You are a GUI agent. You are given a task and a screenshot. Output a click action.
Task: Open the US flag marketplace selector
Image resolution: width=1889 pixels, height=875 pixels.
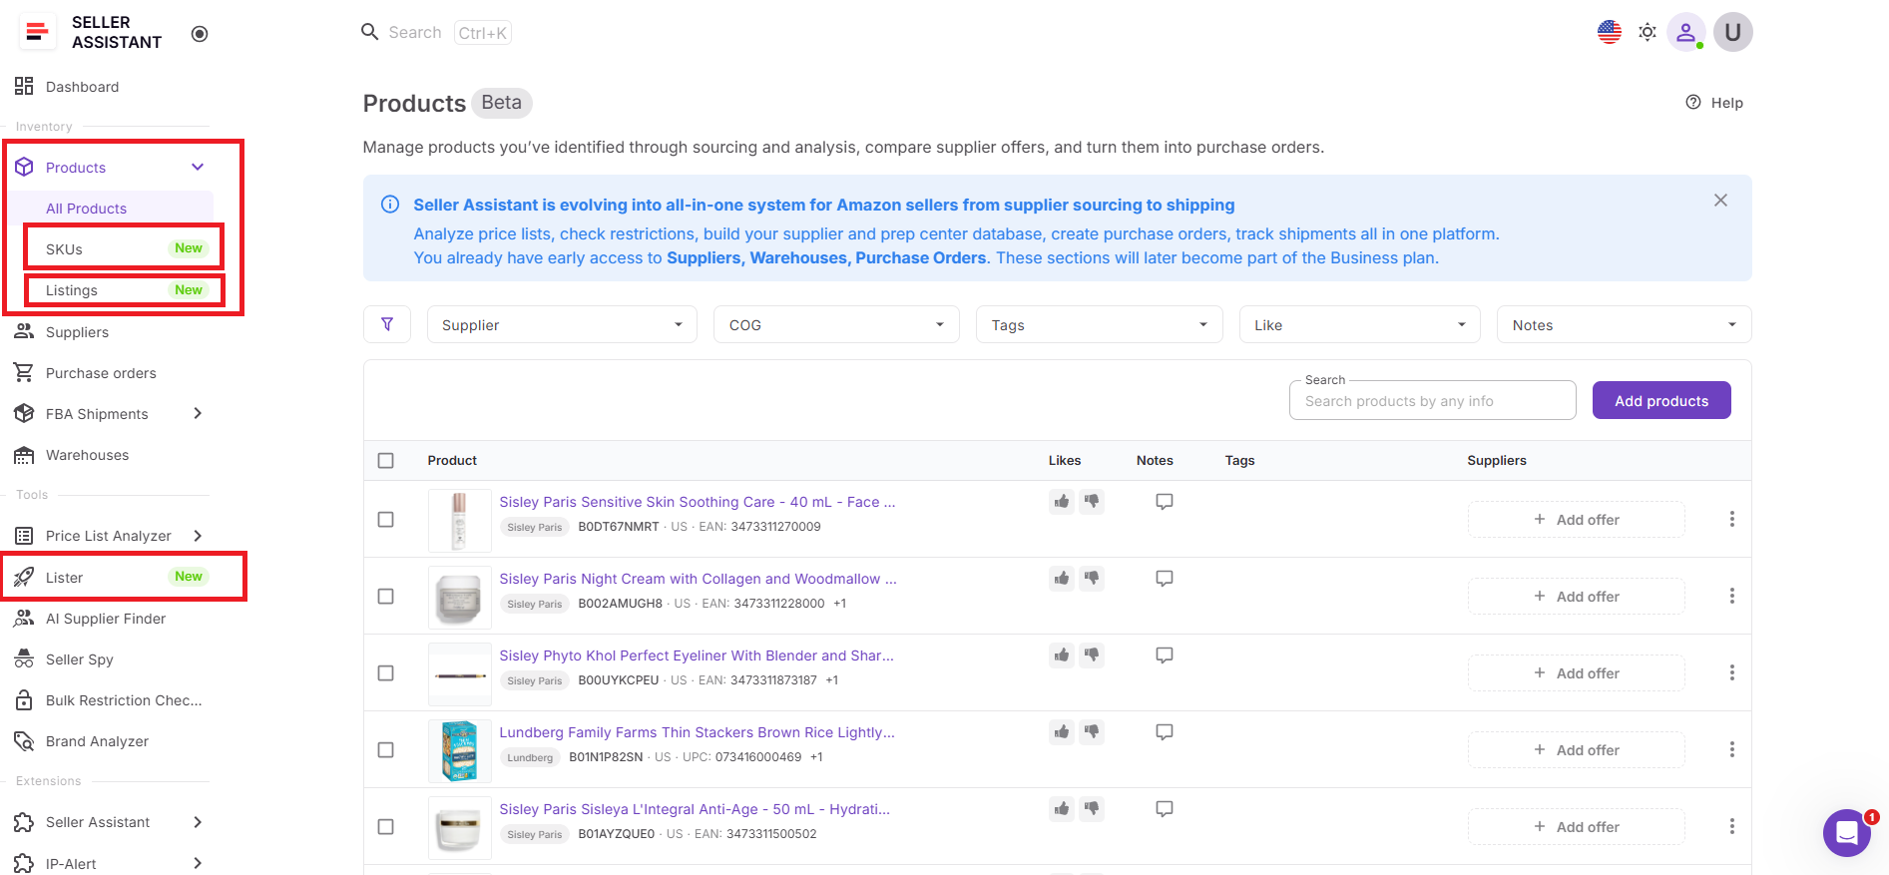(x=1609, y=32)
